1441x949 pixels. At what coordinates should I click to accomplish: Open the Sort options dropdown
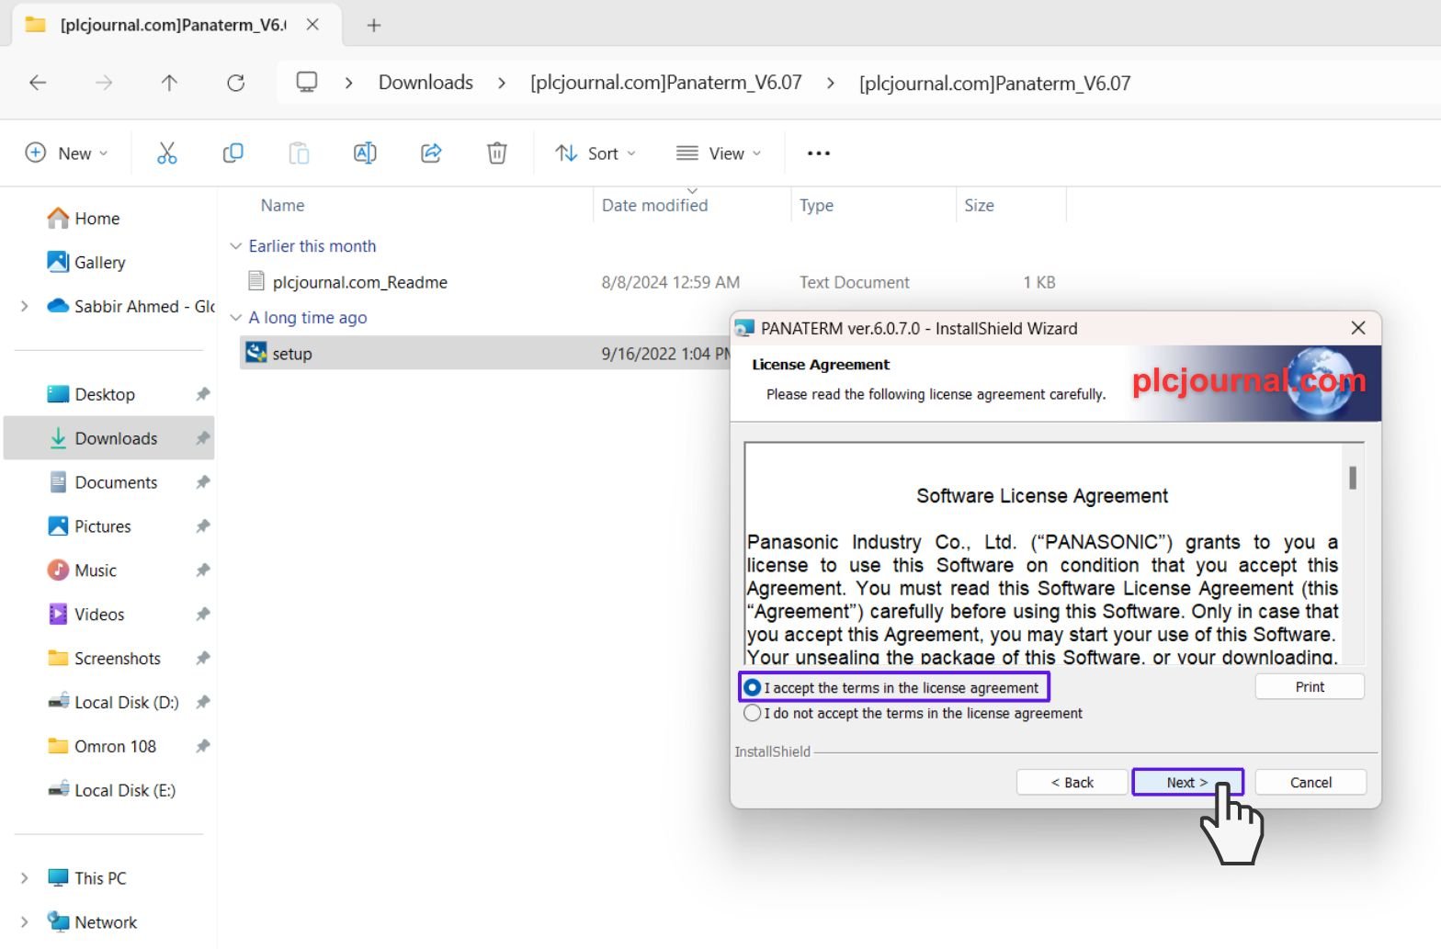click(x=596, y=153)
